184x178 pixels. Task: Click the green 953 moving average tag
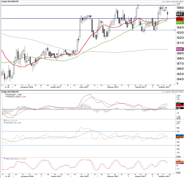point(180,22)
